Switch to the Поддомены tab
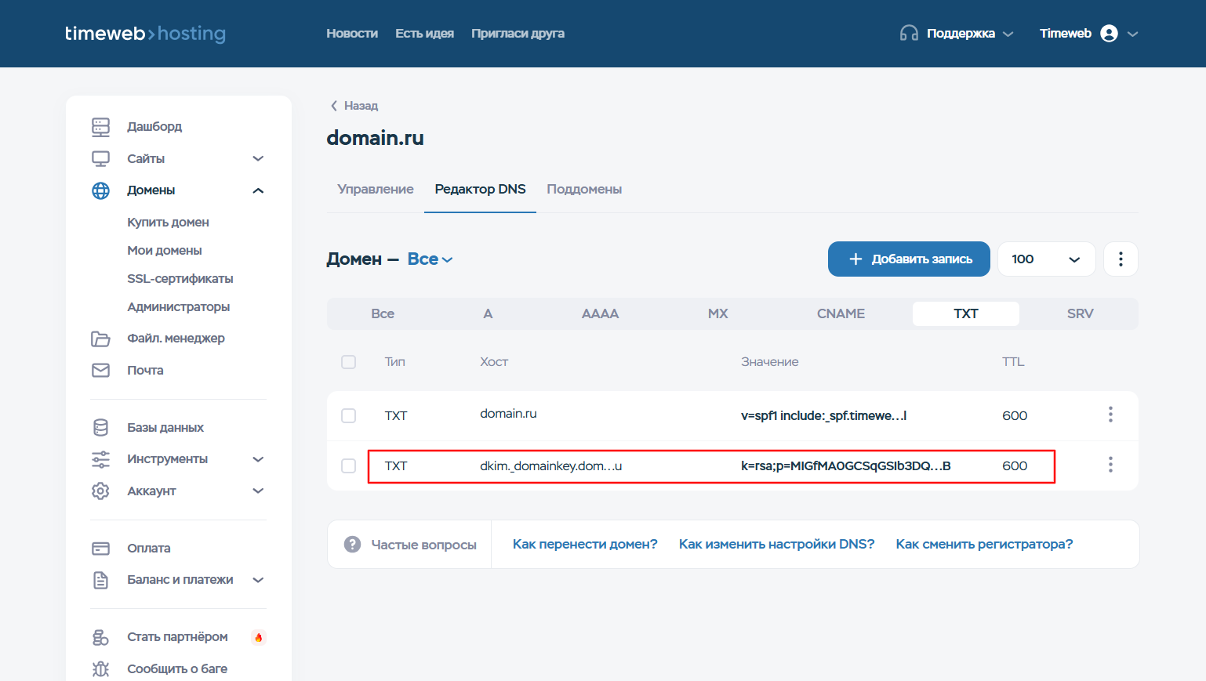 pos(583,190)
